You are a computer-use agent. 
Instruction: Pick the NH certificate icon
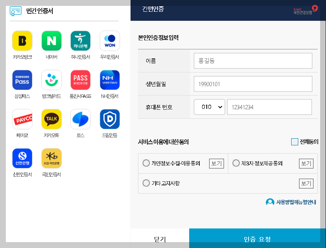pyautogui.click(x=110, y=80)
